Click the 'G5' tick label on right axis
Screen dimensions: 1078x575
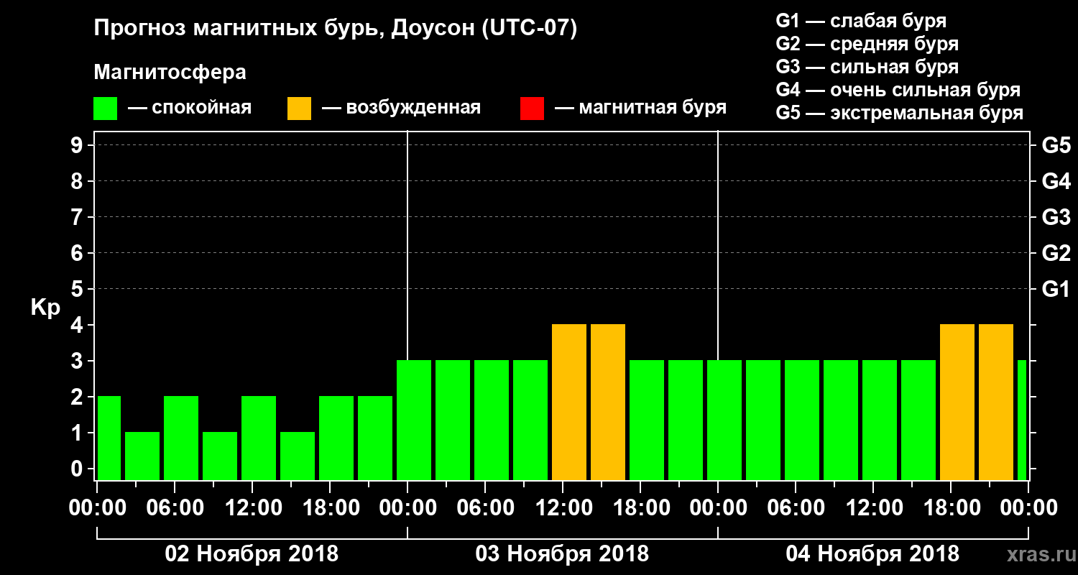click(1056, 145)
